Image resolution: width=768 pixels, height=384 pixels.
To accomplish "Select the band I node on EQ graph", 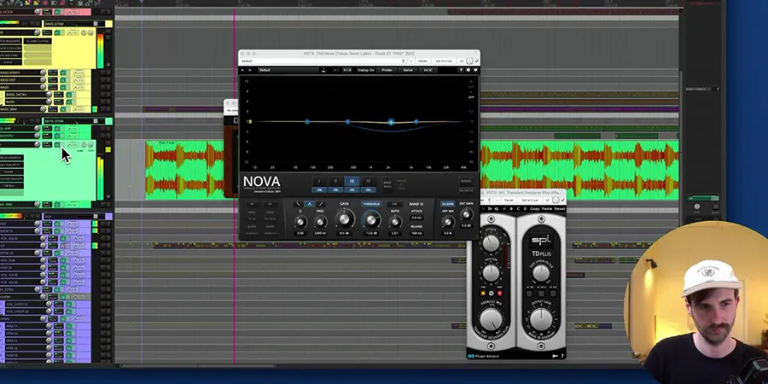I will 307,121.
